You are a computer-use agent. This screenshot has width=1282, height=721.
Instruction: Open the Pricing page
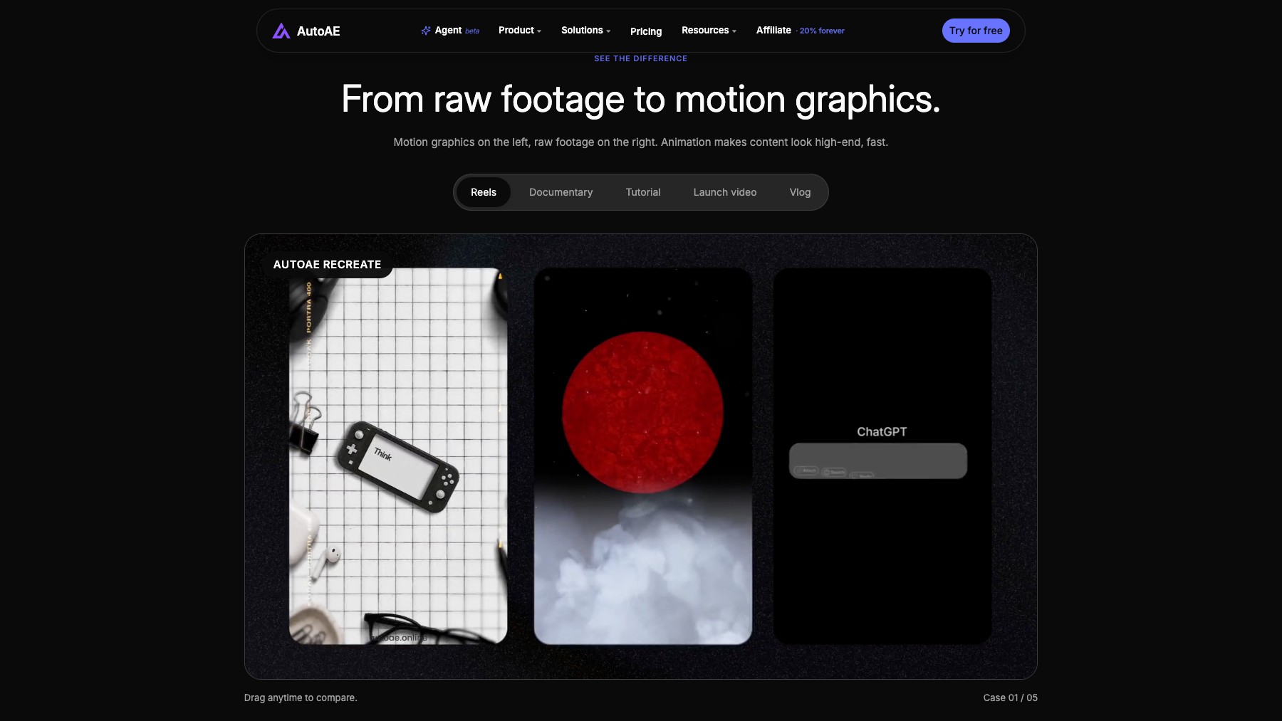click(646, 31)
